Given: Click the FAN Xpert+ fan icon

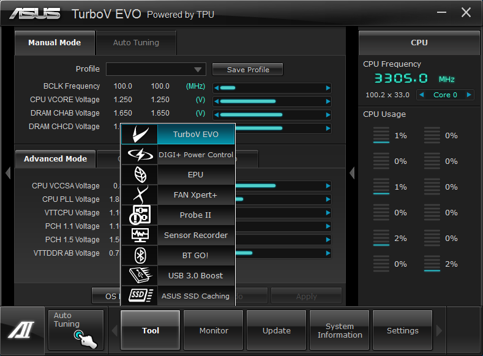Looking at the screenshot, I should click(140, 195).
